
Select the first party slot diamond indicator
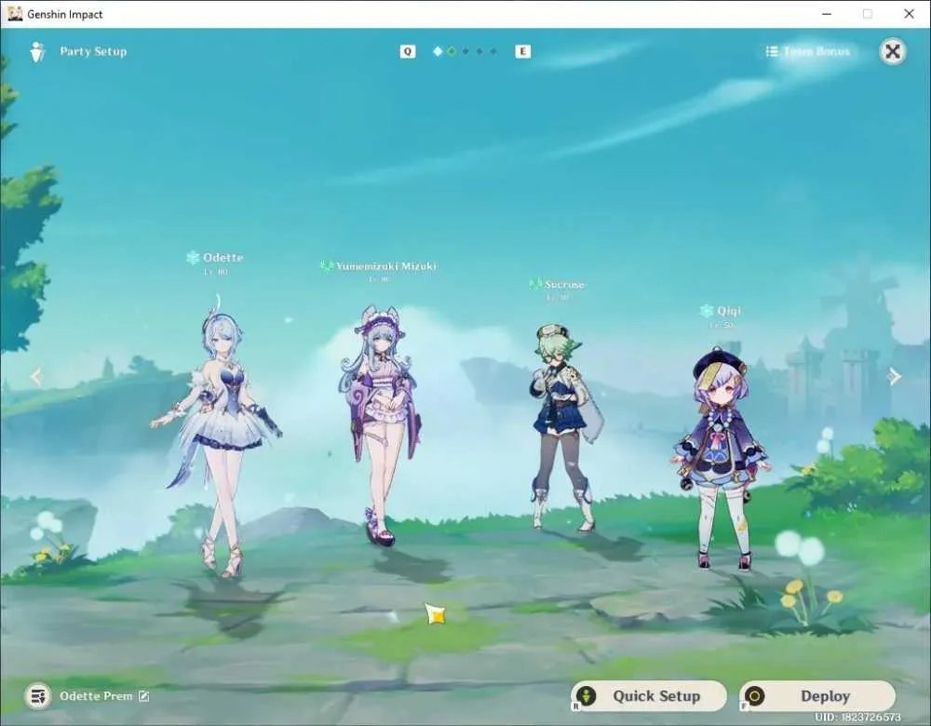(438, 51)
